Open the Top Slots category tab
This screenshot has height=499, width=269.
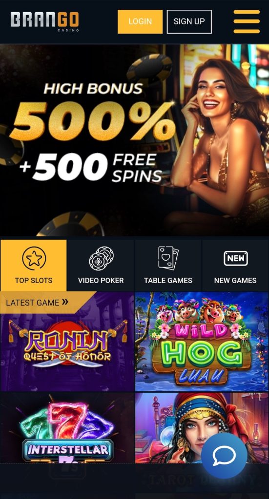pyautogui.click(x=34, y=266)
